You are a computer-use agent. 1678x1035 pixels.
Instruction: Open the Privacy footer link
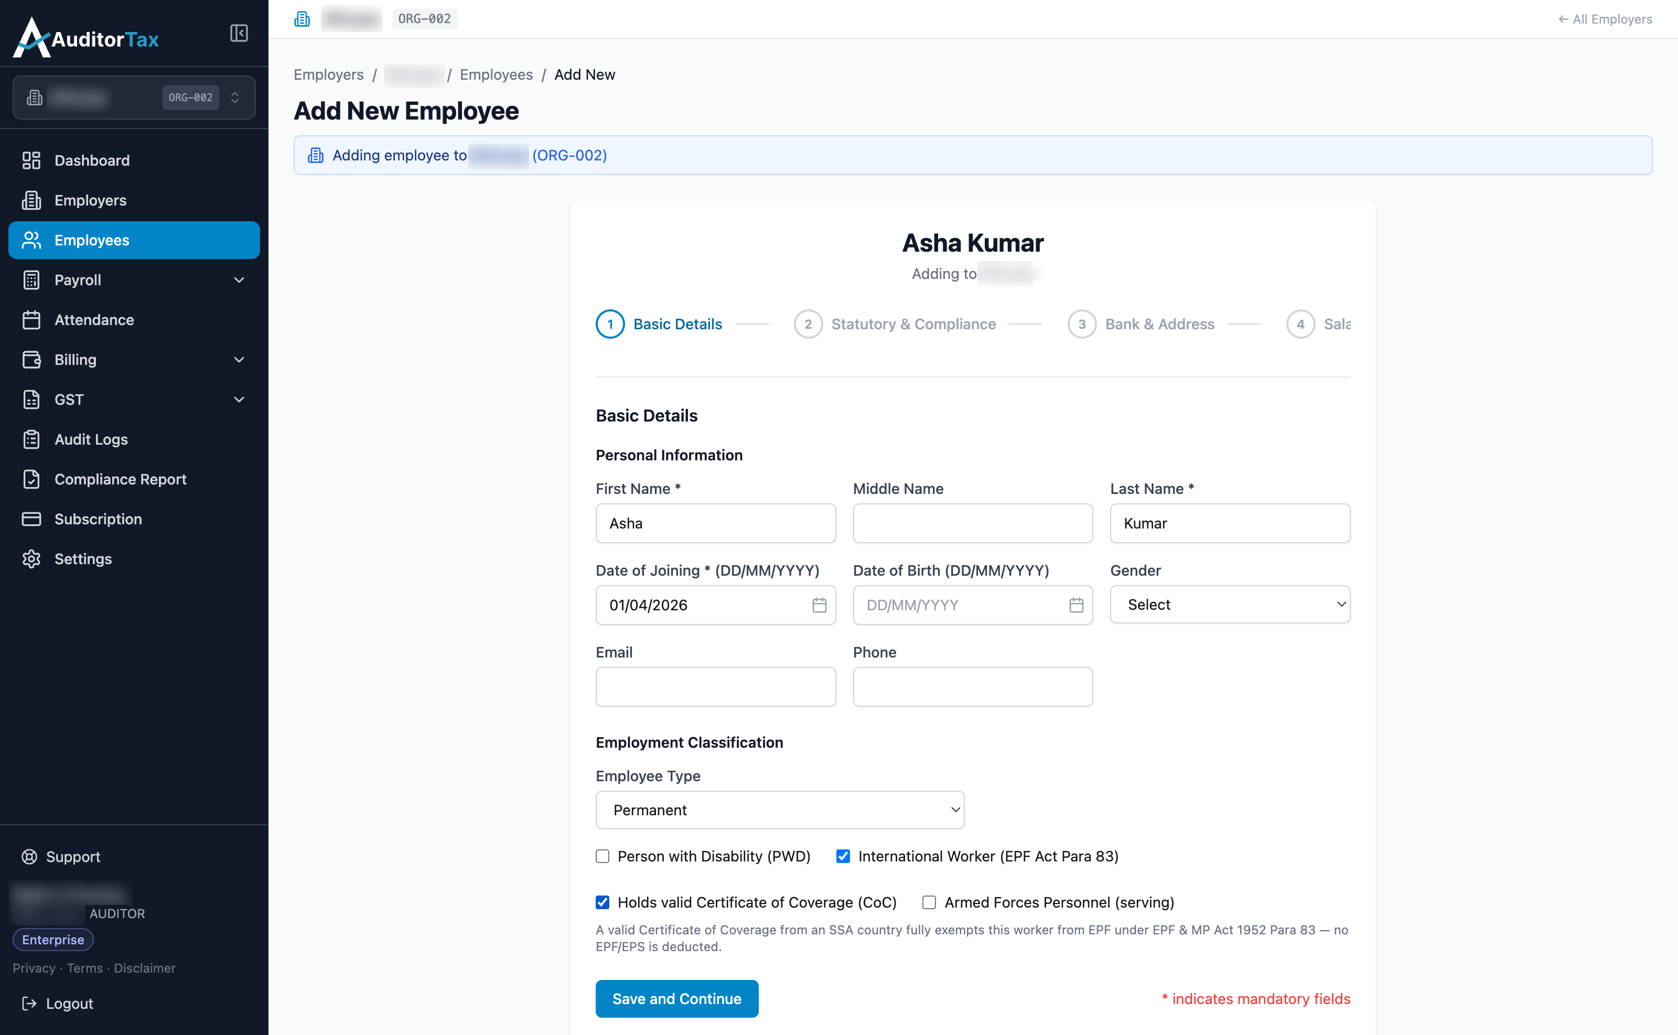tap(34, 968)
